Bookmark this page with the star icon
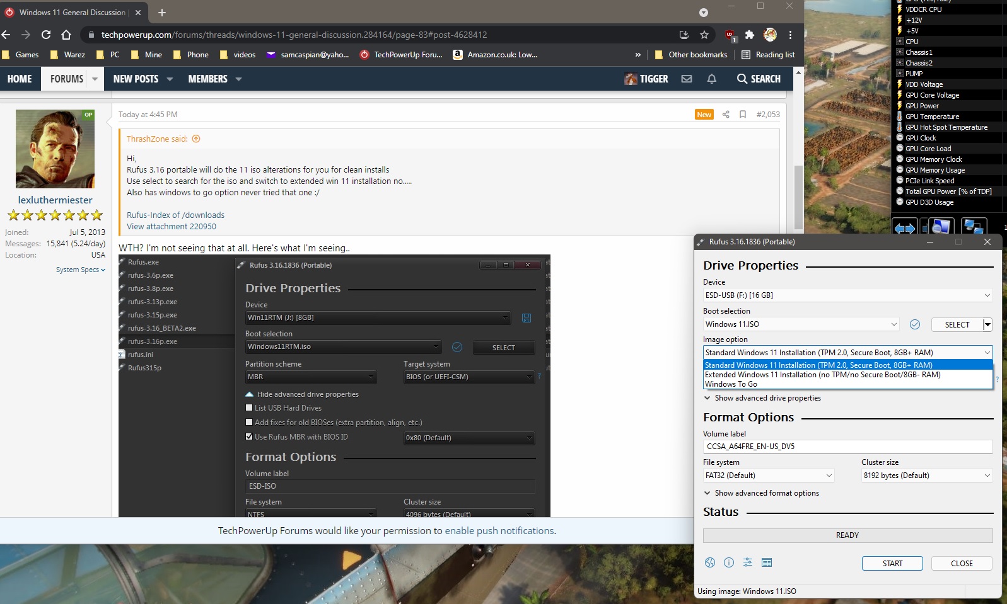This screenshot has height=604, width=1007. [x=704, y=35]
